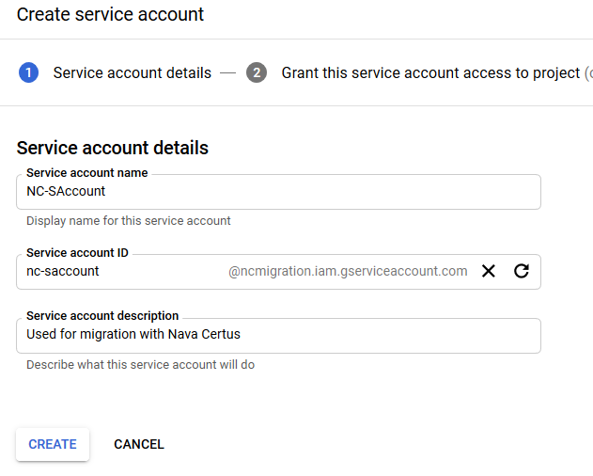Edit the Service account description field
This screenshot has height=476, width=593.
click(278, 336)
